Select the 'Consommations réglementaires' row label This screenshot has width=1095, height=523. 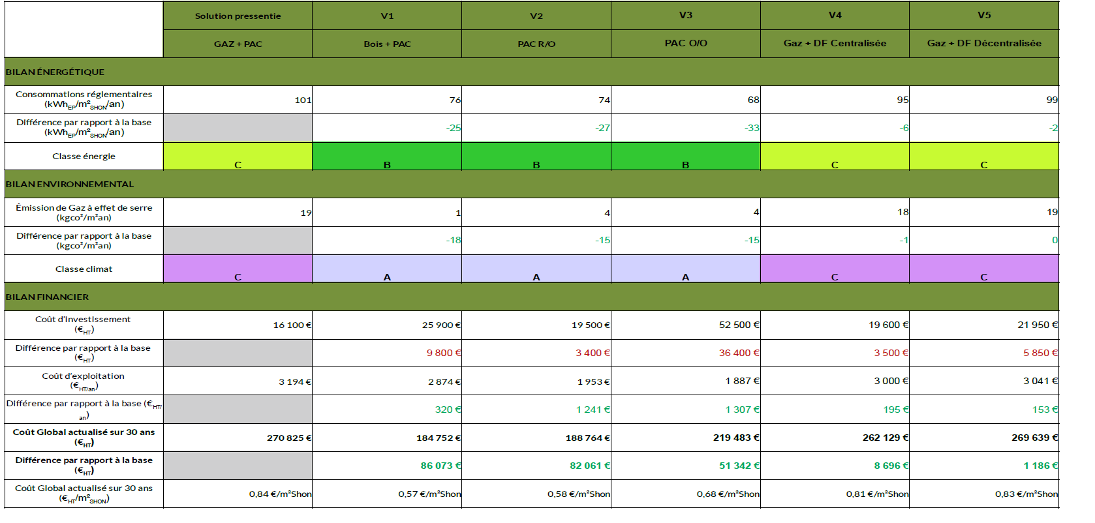[84, 100]
